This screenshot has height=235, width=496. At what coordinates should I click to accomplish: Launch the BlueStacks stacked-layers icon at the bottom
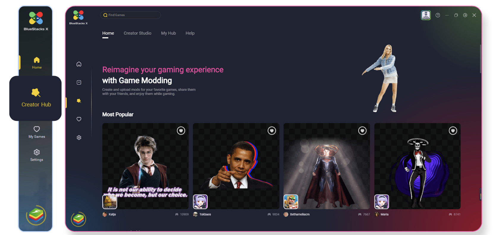coord(79,219)
